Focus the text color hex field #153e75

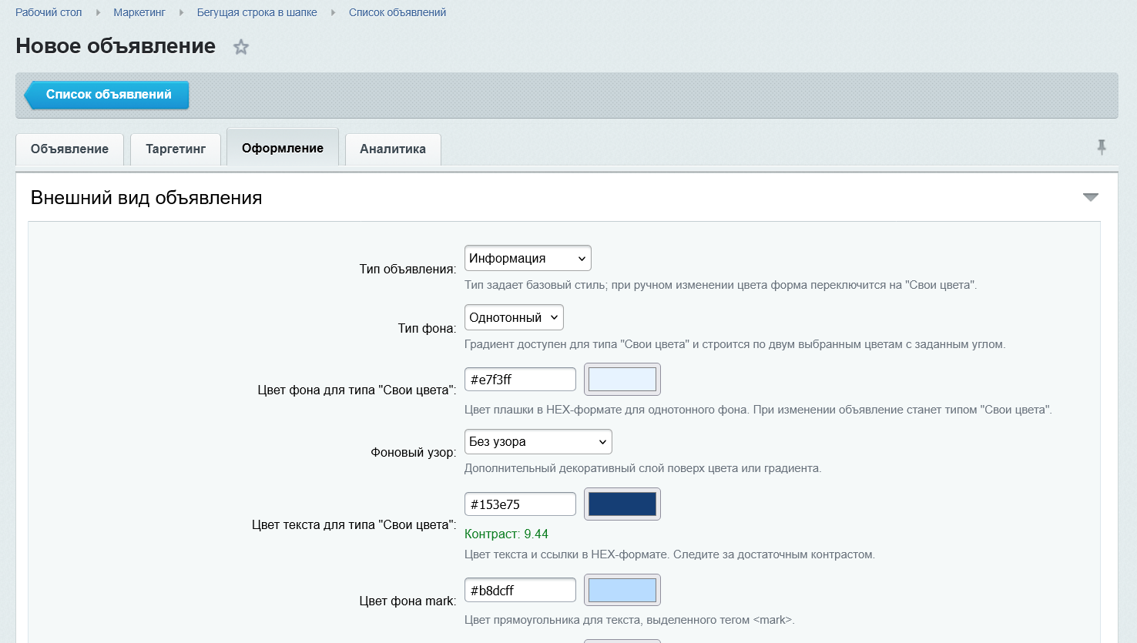pos(520,504)
